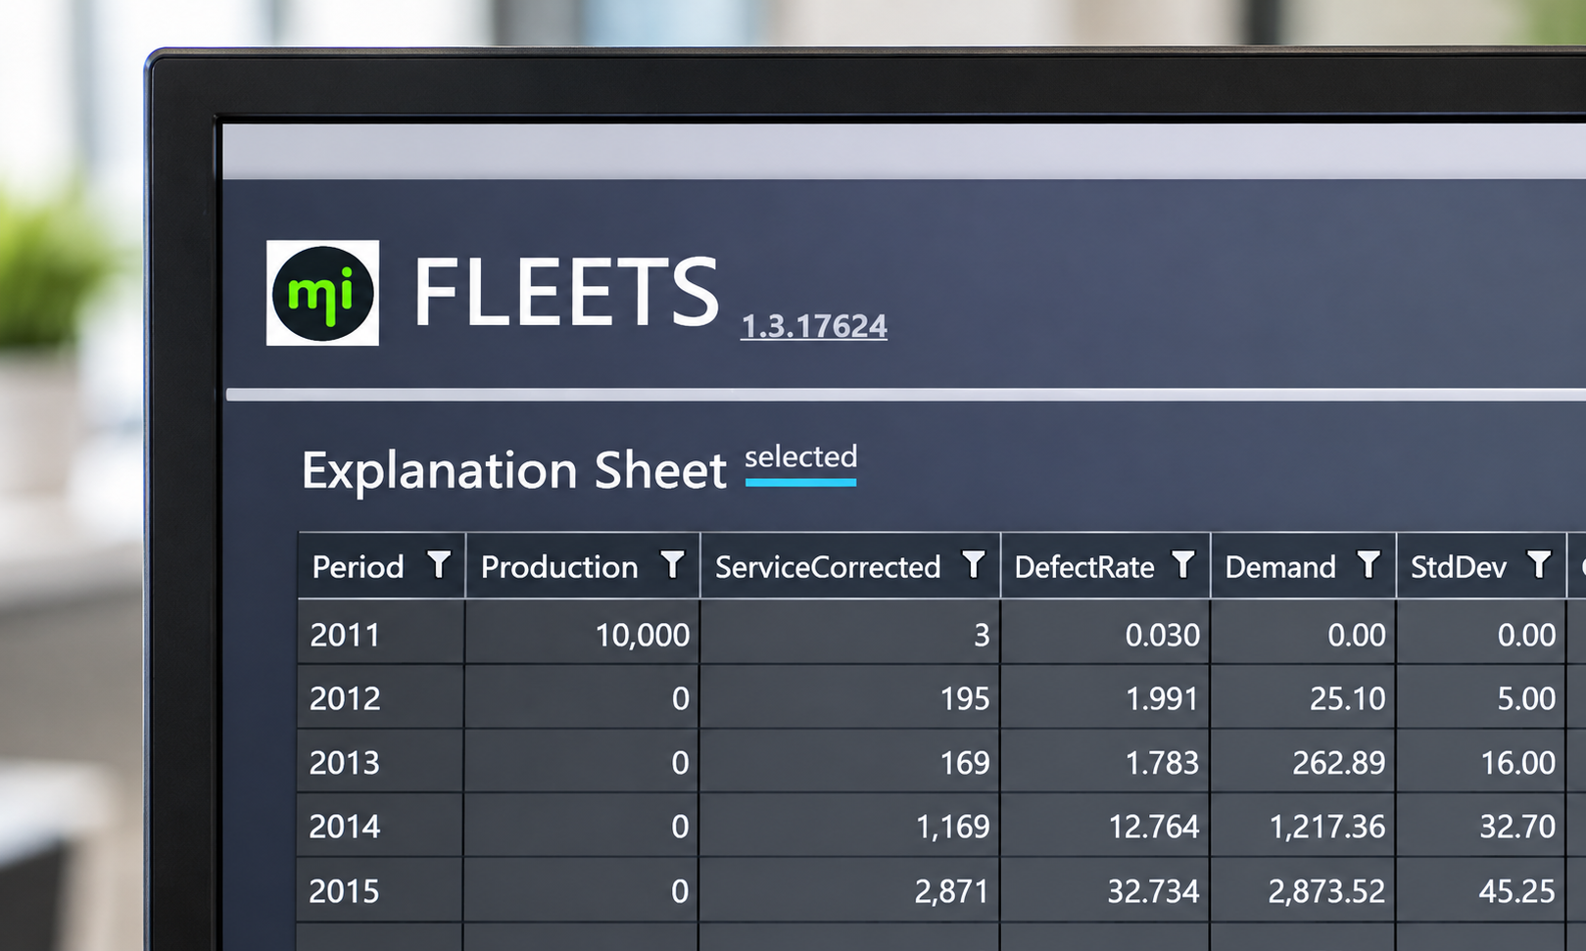The height and width of the screenshot is (951, 1586).
Task: Select the 2014 period row cell
Action: click(x=381, y=827)
